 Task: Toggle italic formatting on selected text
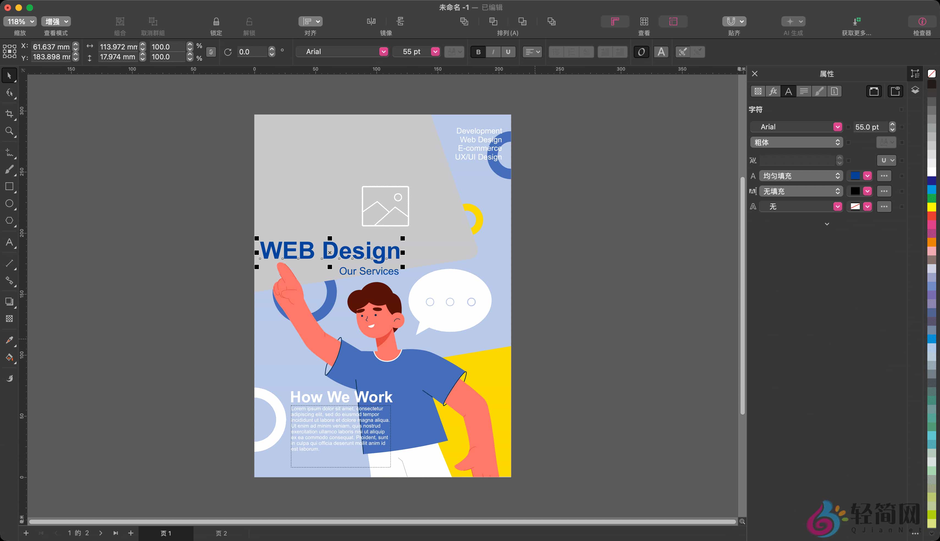click(493, 52)
